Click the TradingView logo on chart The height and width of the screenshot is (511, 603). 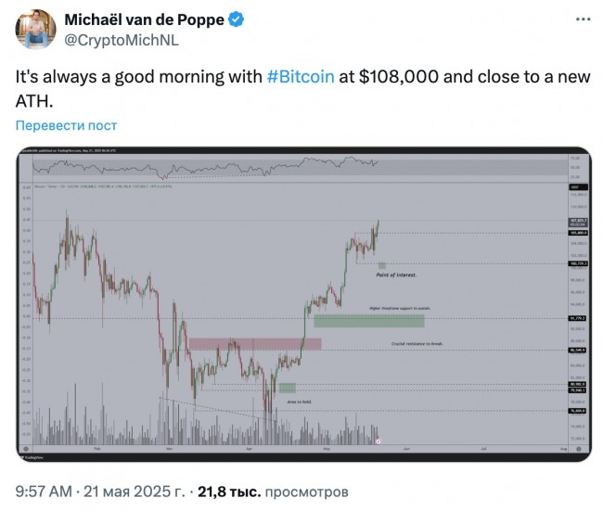(x=32, y=457)
